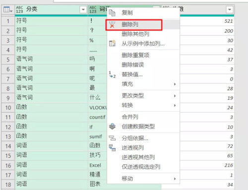Click the cell containing 精通
The width and height of the screenshot is (248, 190).
98,175
